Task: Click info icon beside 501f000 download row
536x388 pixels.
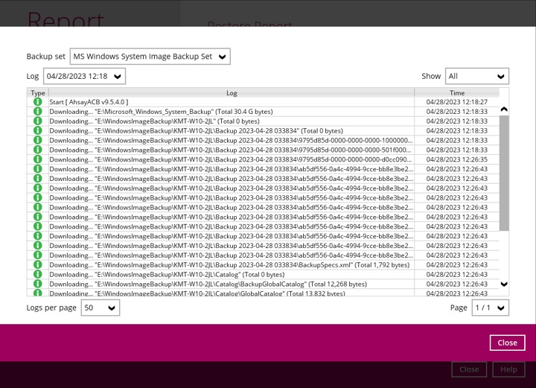Action: (37, 150)
